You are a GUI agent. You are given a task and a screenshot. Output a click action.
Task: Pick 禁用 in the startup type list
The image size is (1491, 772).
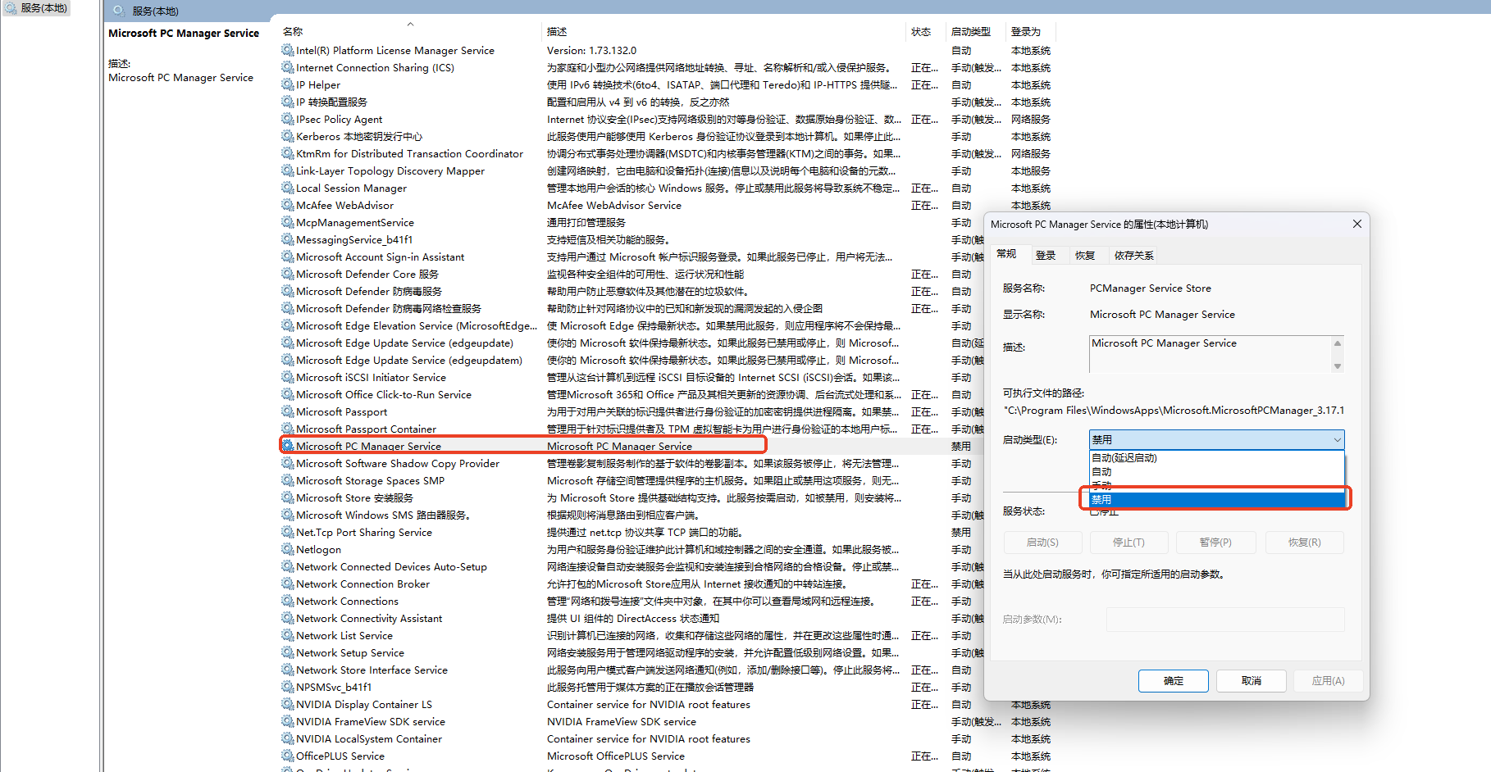tap(1102, 500)
